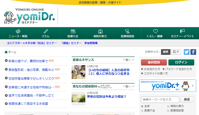Screen dimensions: 199x115
Task: Open the コラム menu label
Action: [x=46, y=36]
